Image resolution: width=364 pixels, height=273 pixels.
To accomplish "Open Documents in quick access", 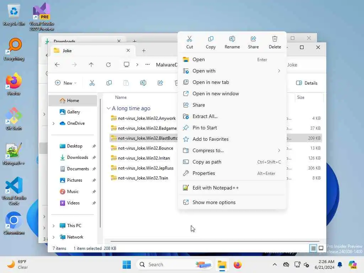I will click(73, 169).
